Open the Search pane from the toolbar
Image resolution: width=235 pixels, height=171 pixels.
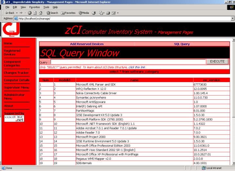pos(52,13)
